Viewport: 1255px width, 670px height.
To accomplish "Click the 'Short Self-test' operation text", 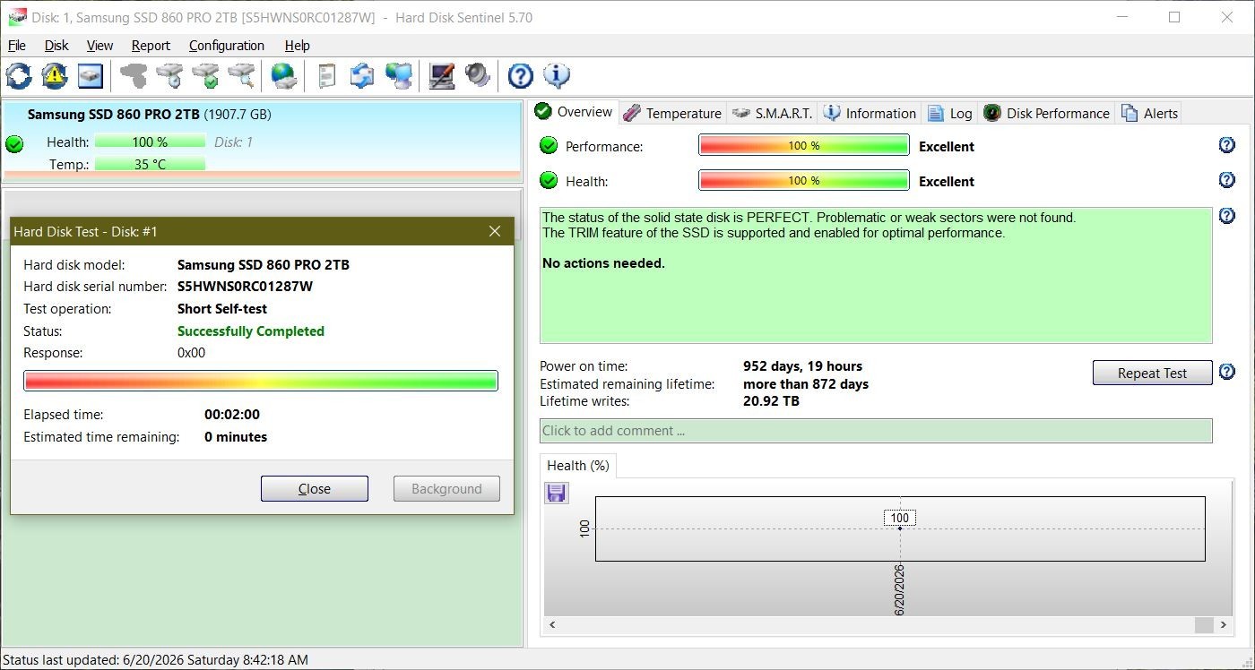I will [x=222, y=309].
